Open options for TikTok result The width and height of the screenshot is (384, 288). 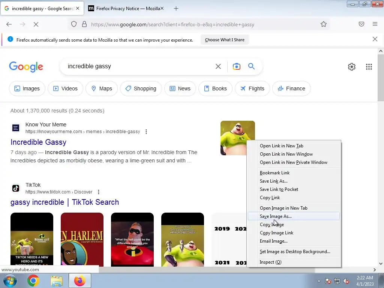[99, 192]
